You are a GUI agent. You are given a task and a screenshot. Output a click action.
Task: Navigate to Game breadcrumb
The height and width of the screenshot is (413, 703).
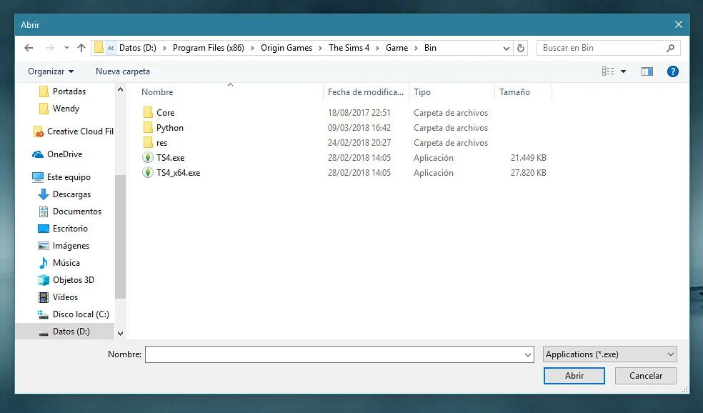tap(397, 48)
